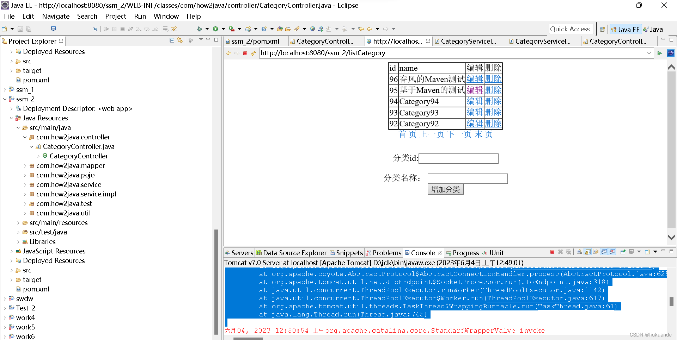Image resolution: width=677 pixels, height=340 pixels.
Task: Click browser scroll down arrow
Action: coord(671,237)
